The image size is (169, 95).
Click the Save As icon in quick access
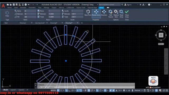(17, 5)
